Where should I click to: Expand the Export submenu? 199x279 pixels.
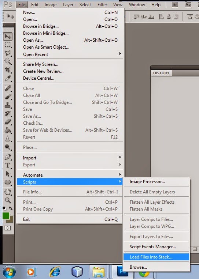70,165
